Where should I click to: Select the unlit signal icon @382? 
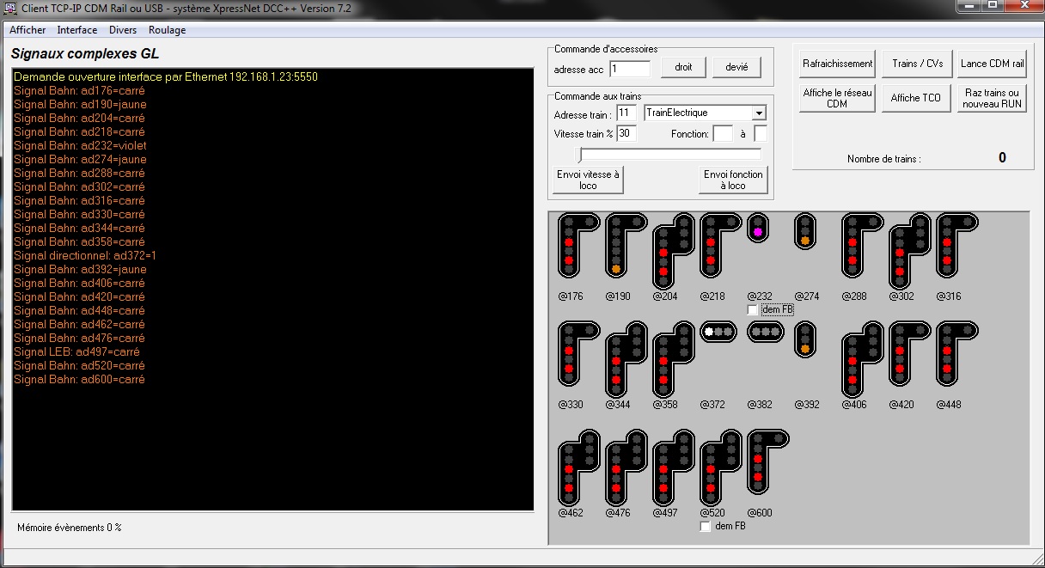pos(765,331)
